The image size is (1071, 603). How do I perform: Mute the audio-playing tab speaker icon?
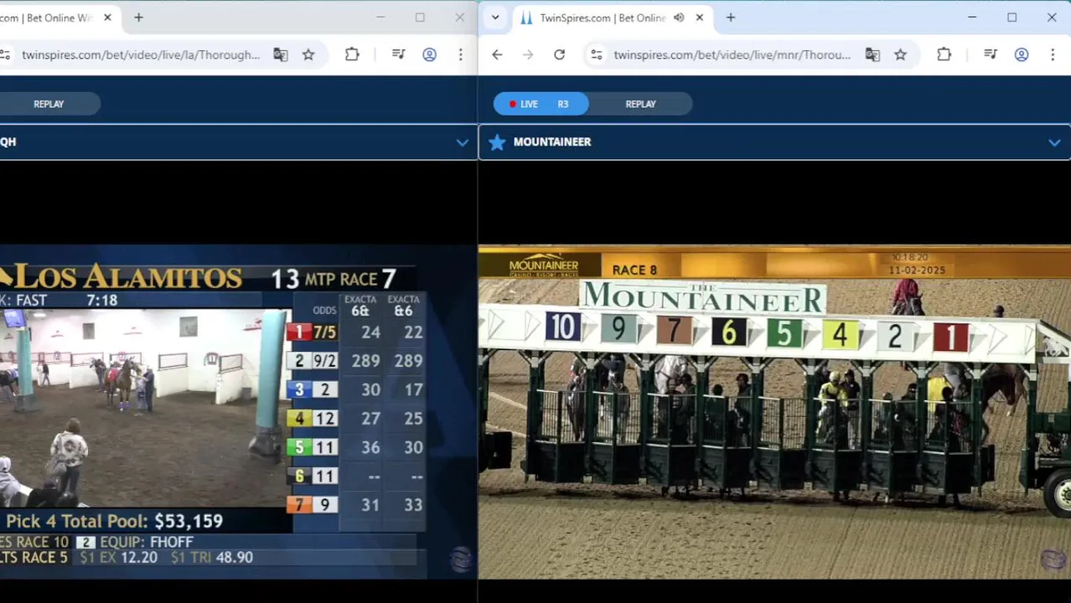(x=679, y=18)
